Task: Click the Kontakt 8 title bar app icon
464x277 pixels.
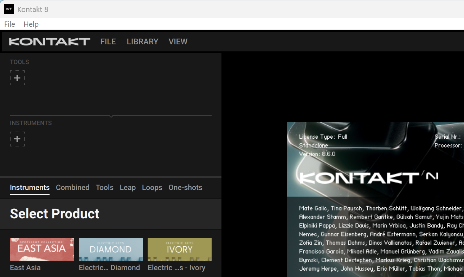Action: click(x=9, y=9)
